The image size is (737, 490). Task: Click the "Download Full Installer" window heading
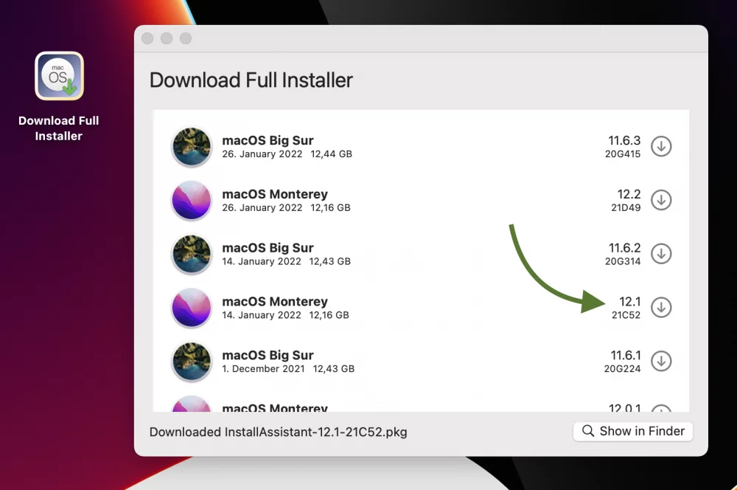[x=251, y=80]
